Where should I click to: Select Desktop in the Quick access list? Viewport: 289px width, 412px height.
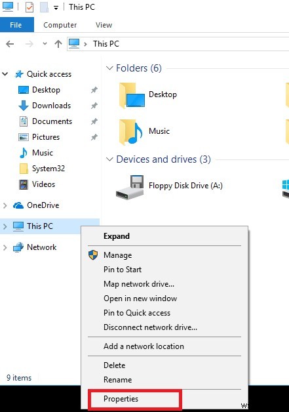coord(46,90)
